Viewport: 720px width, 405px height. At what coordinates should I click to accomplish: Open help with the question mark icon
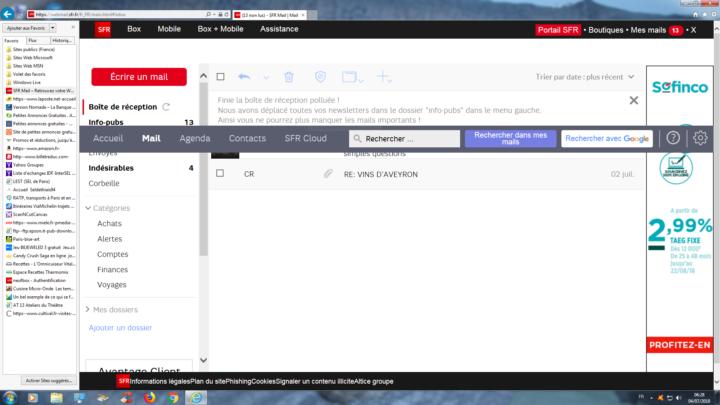point(673,138)
